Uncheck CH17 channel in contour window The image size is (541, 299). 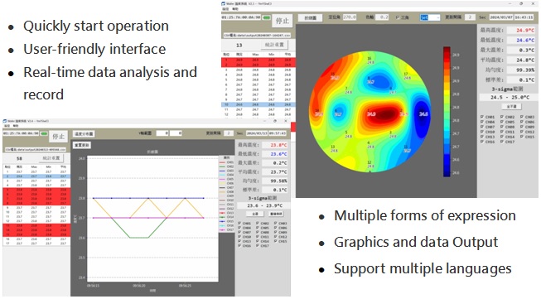[x=502, y=142]
